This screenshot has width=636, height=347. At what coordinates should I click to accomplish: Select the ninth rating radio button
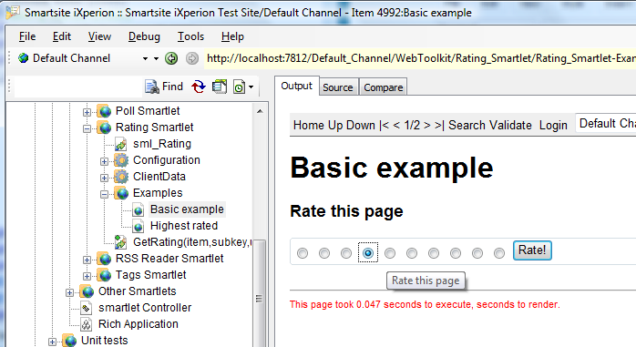point(477,253)
